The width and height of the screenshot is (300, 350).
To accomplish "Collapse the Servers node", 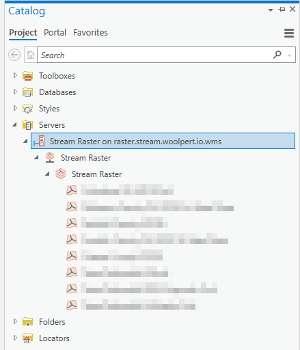I will (15, 124).
